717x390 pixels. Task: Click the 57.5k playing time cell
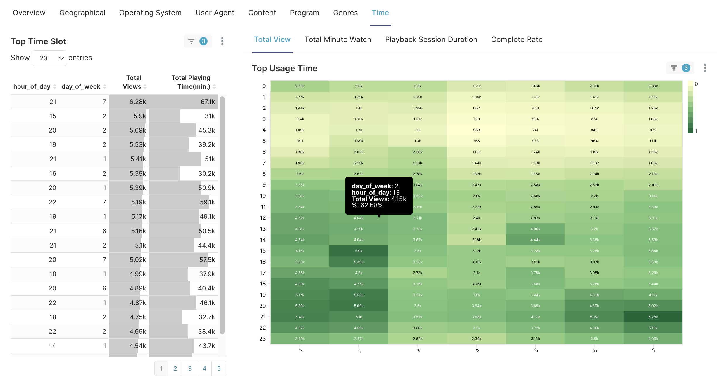(183, 260)
